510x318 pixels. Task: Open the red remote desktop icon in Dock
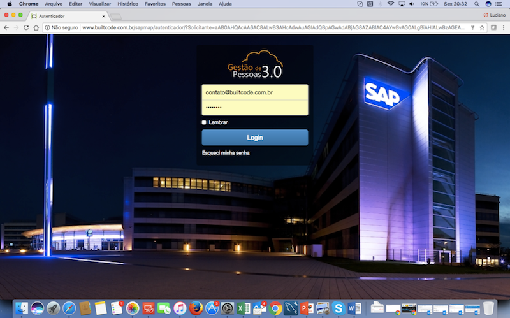click(149, 308)
